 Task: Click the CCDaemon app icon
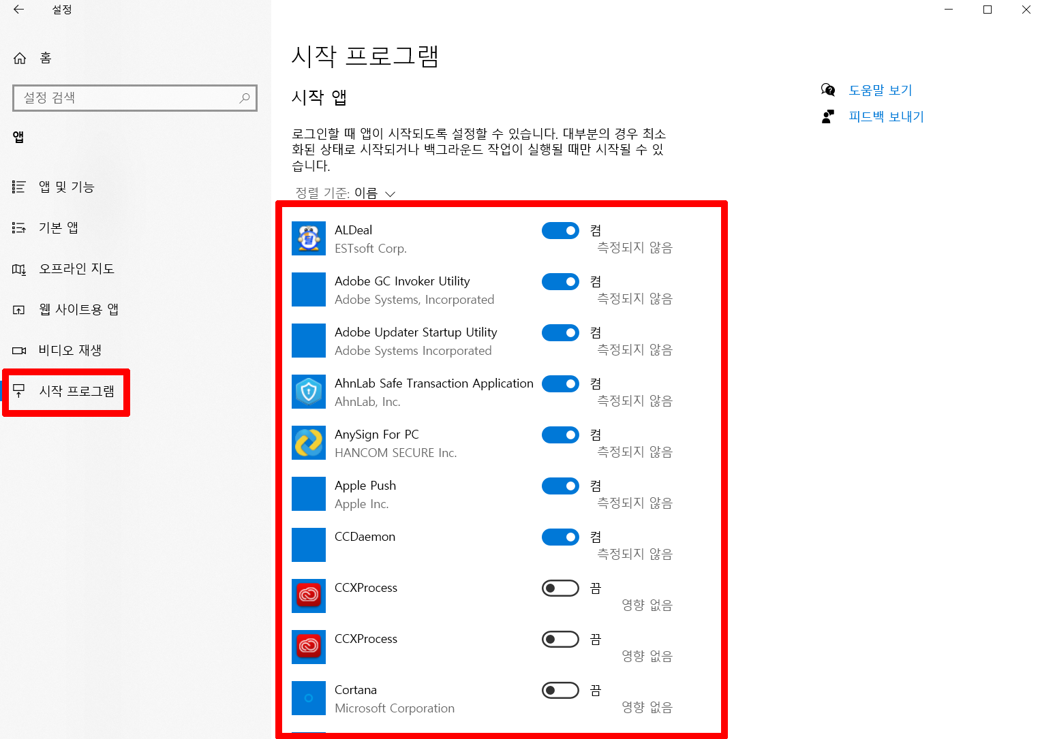coord(309,545)
